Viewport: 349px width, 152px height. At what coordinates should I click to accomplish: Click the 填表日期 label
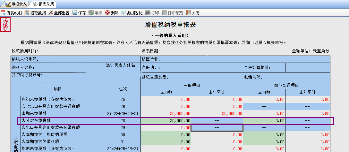click(x=151, y=51)
